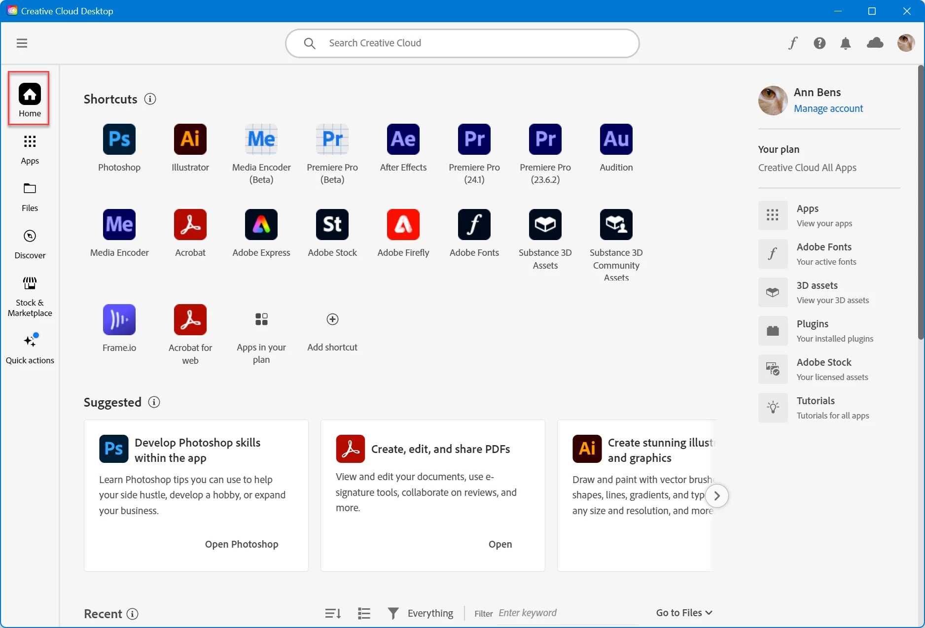The width and height of the screenshot is (925, 628).
Task: Minimize the Creative Cloud Desktop window
Action: 838,11
